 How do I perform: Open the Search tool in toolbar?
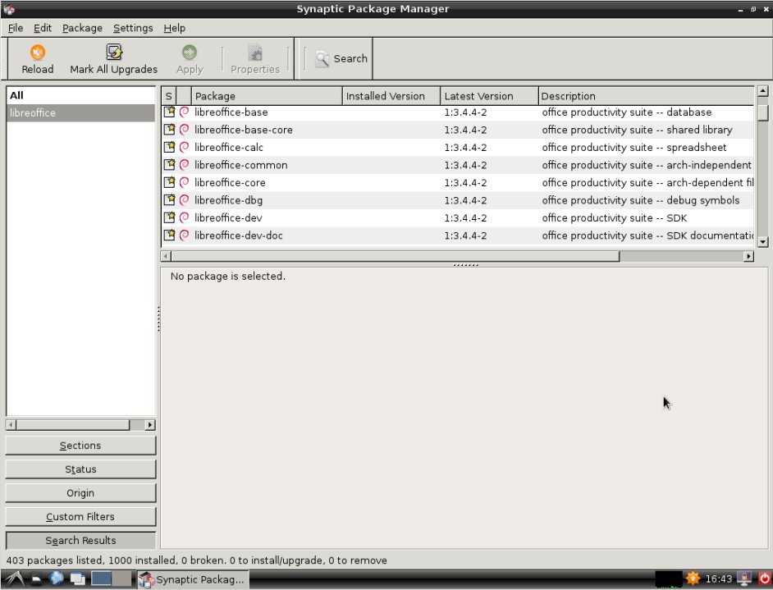click(341, 58)
